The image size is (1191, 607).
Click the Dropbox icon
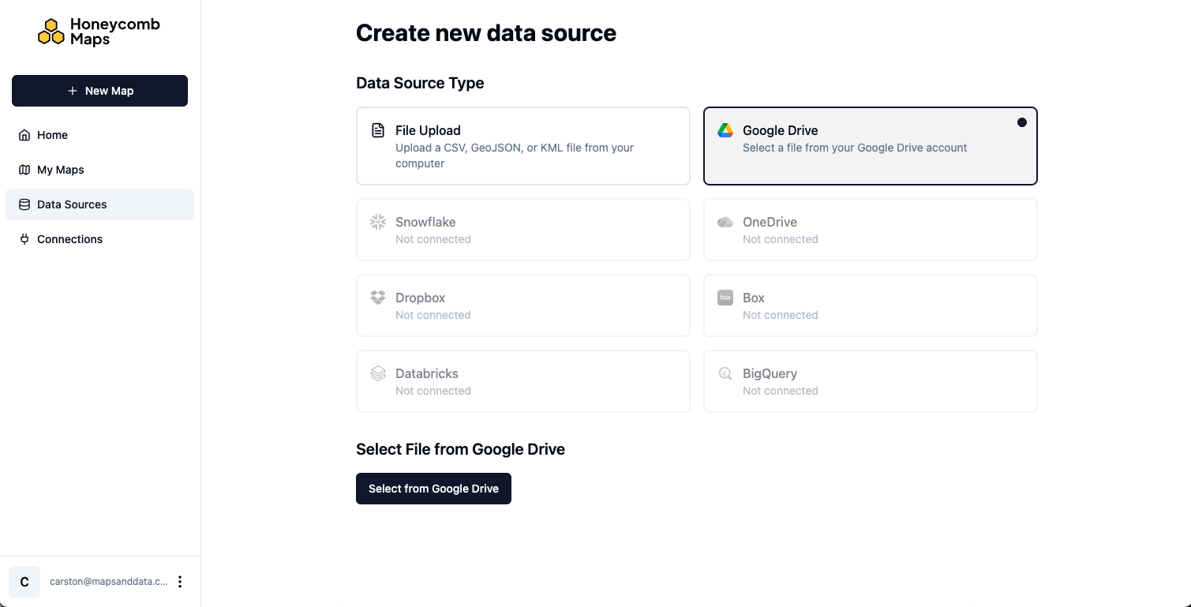(378, 298)
